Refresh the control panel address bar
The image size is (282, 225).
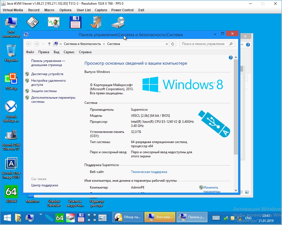[173, 44]
